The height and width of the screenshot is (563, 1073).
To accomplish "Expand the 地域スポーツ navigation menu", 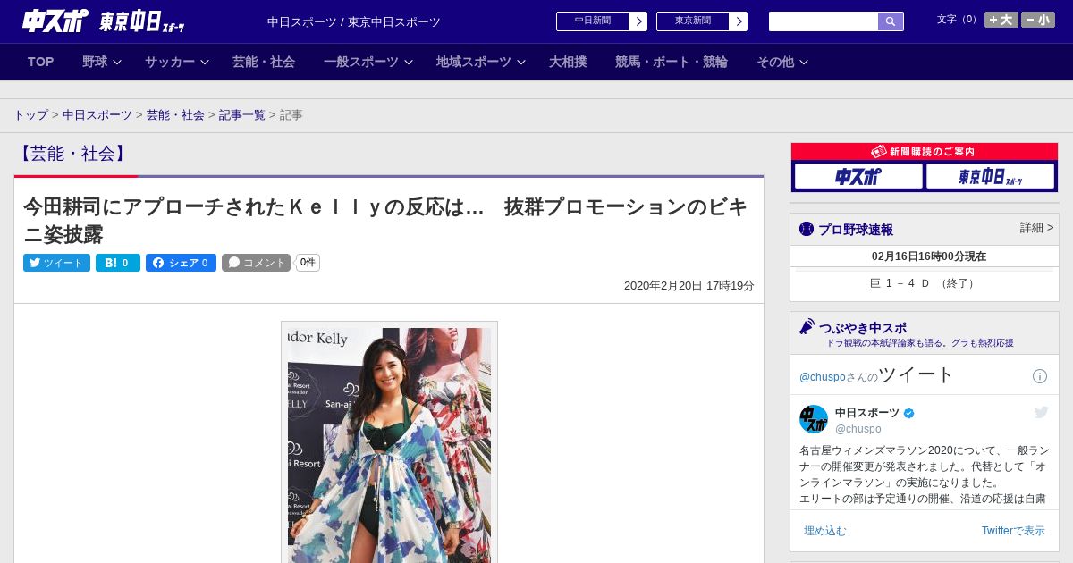I will click(x=481, y=62).
